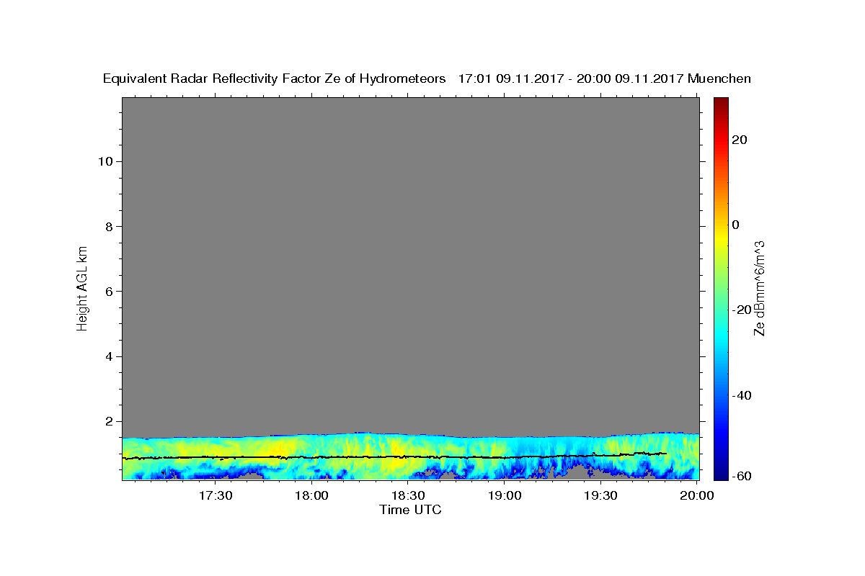
Task: Click the 18:00 time axis label
Action: tap(312, 495)
